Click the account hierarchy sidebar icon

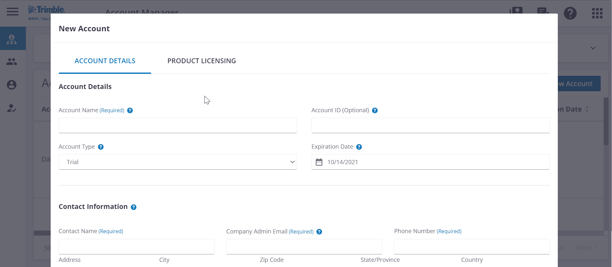tap(12, 39)
